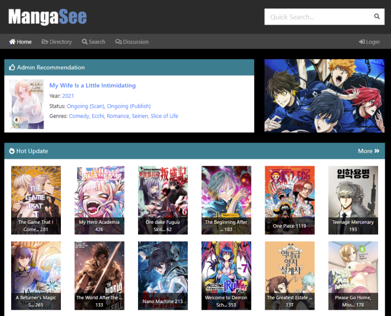Select the Romance genre link
Viewport: 391px width, 316px height.
point(118,116)
